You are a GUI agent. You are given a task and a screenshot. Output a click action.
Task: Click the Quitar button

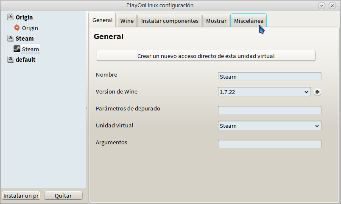[63, 196]
